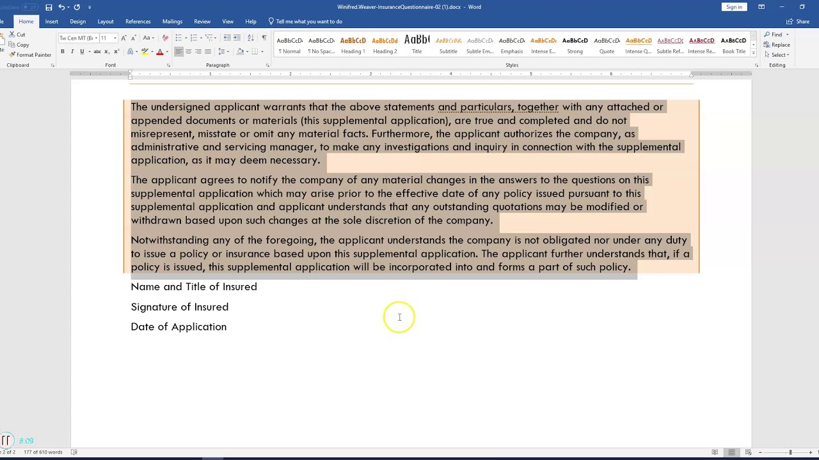Image resolution: width=819 pixels, height=460 pixels.
Task: Decrease font size with Shrink Font
Action: 134,38
